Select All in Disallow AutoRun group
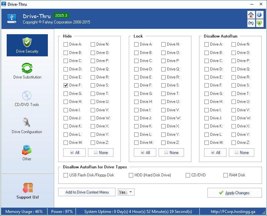The width and height of the screenshot is (267, 216). point(215,153)
